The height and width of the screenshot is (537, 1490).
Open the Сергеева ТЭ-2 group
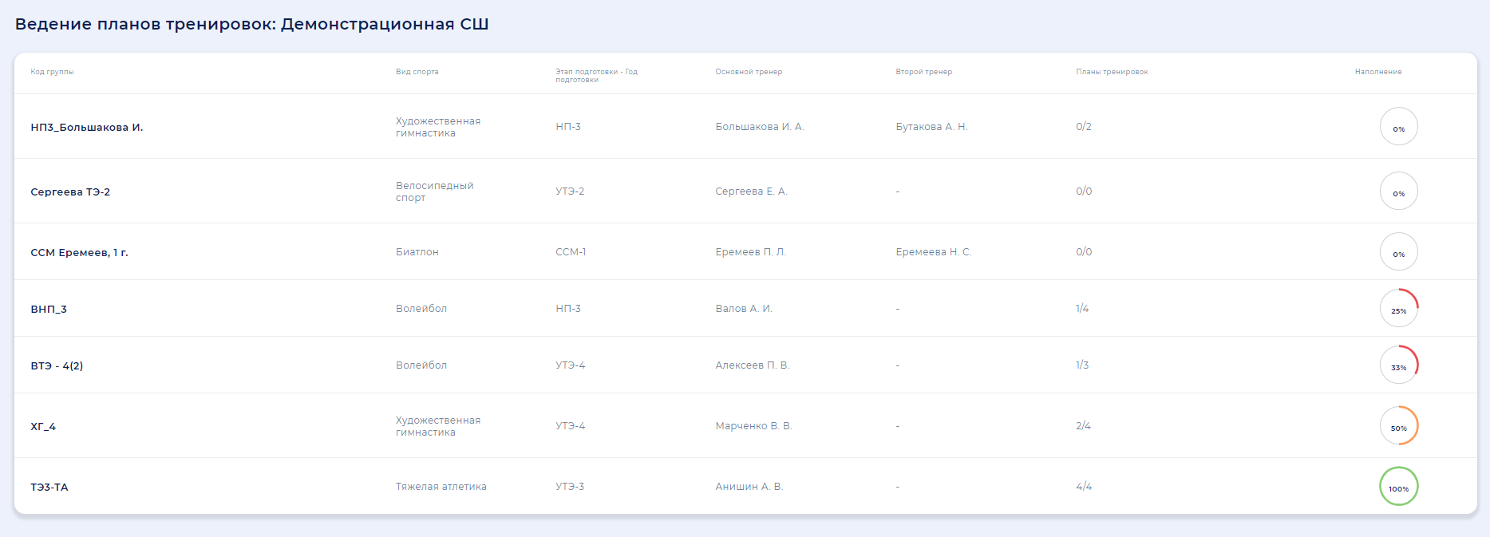[x=70, y=192]
